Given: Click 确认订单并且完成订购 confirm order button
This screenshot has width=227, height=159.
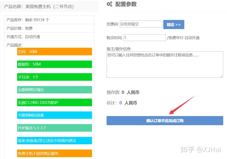Looking at the screenshot, I should 165,120.
